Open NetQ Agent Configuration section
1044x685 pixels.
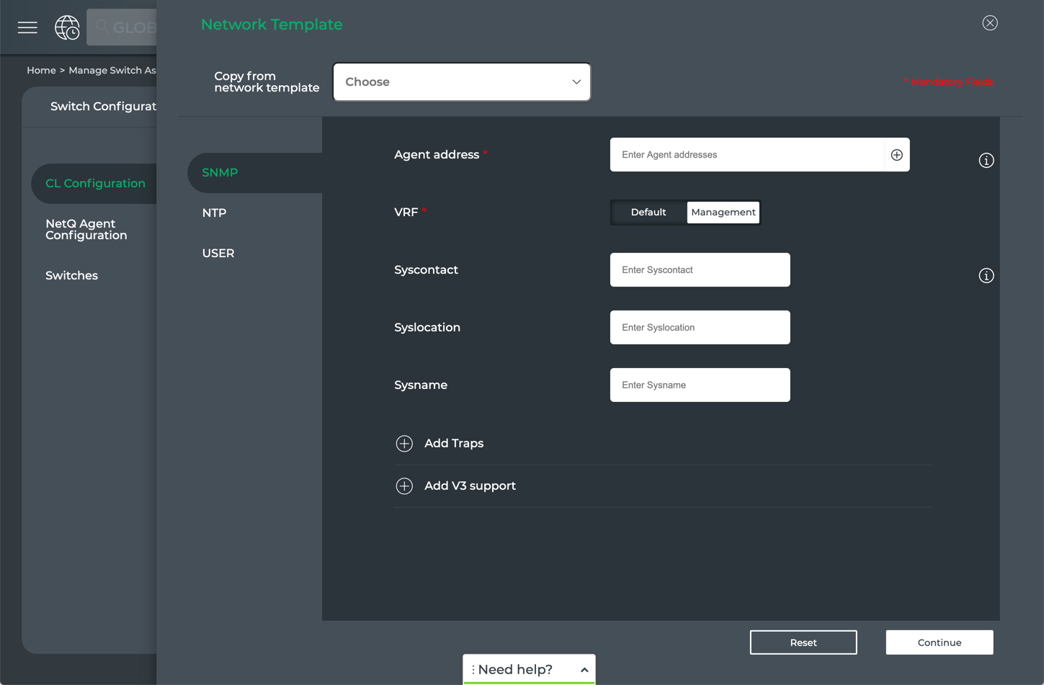(x=86, y=230)
